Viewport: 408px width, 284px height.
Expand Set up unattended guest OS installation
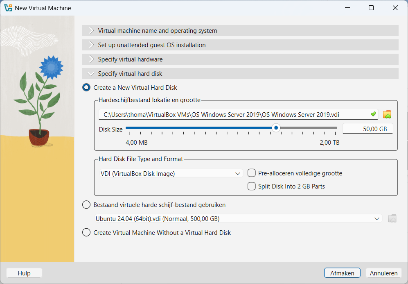(240, 45)
